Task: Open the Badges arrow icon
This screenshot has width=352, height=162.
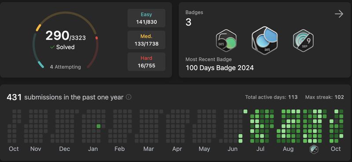Action: pyautogui.click(x=339, y=14)
